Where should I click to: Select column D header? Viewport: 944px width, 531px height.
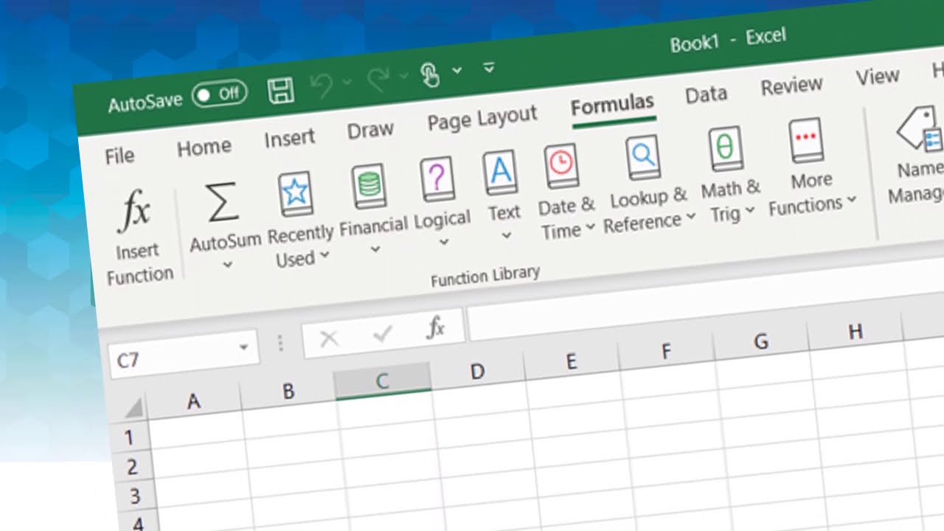point(477,371)
